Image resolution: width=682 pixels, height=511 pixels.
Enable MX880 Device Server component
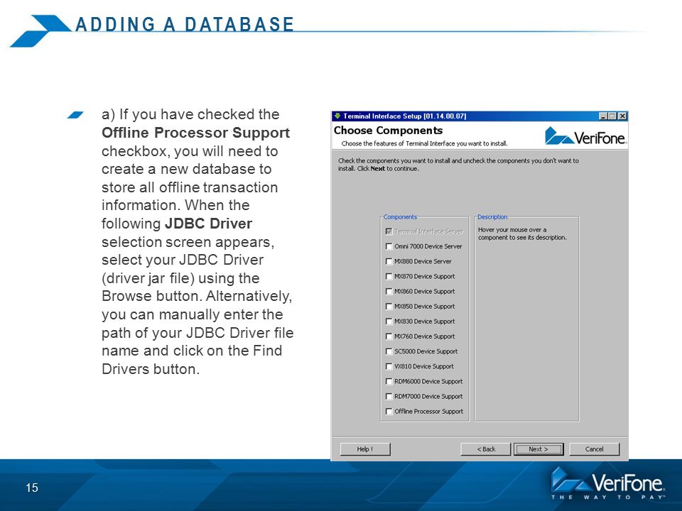389,262
